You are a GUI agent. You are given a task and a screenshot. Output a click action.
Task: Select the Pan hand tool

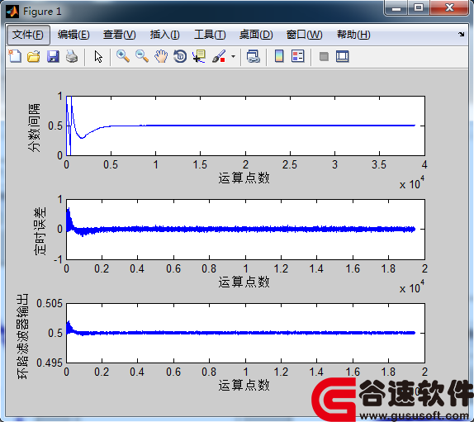(x=161, y=56)
